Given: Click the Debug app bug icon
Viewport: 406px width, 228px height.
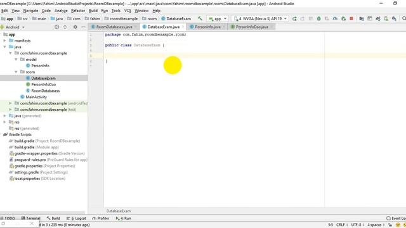Looking at the screenshot, I should 318,18.
